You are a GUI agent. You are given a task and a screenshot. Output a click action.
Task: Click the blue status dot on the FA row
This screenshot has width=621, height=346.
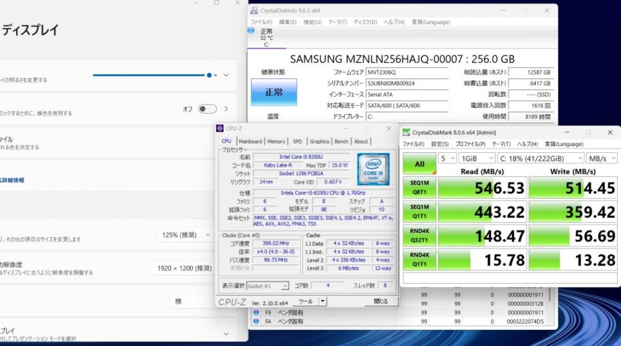click(x=256, y=321)
